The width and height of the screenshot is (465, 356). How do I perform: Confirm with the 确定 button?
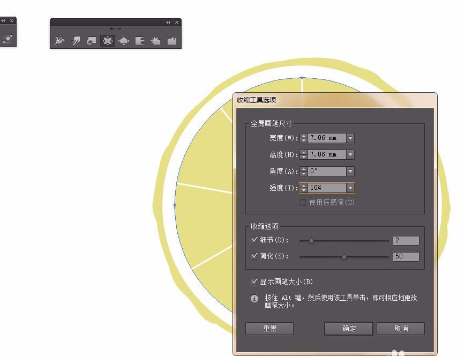click(x=349, y=328)
